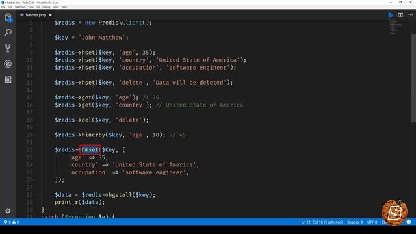
Task: Open the Debug view in activity bar
Action: coord(8,64)
